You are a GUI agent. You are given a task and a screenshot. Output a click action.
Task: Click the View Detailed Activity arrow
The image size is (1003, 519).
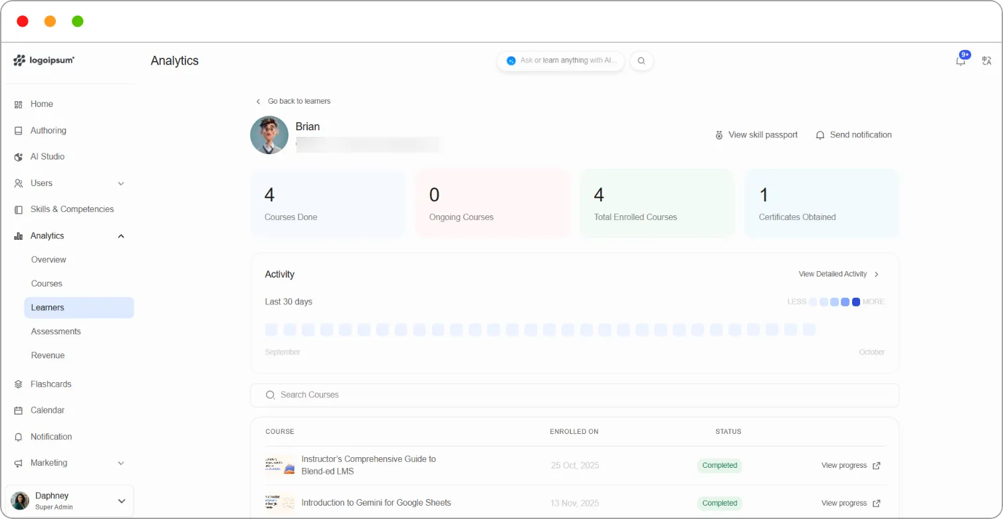[877, 274]
